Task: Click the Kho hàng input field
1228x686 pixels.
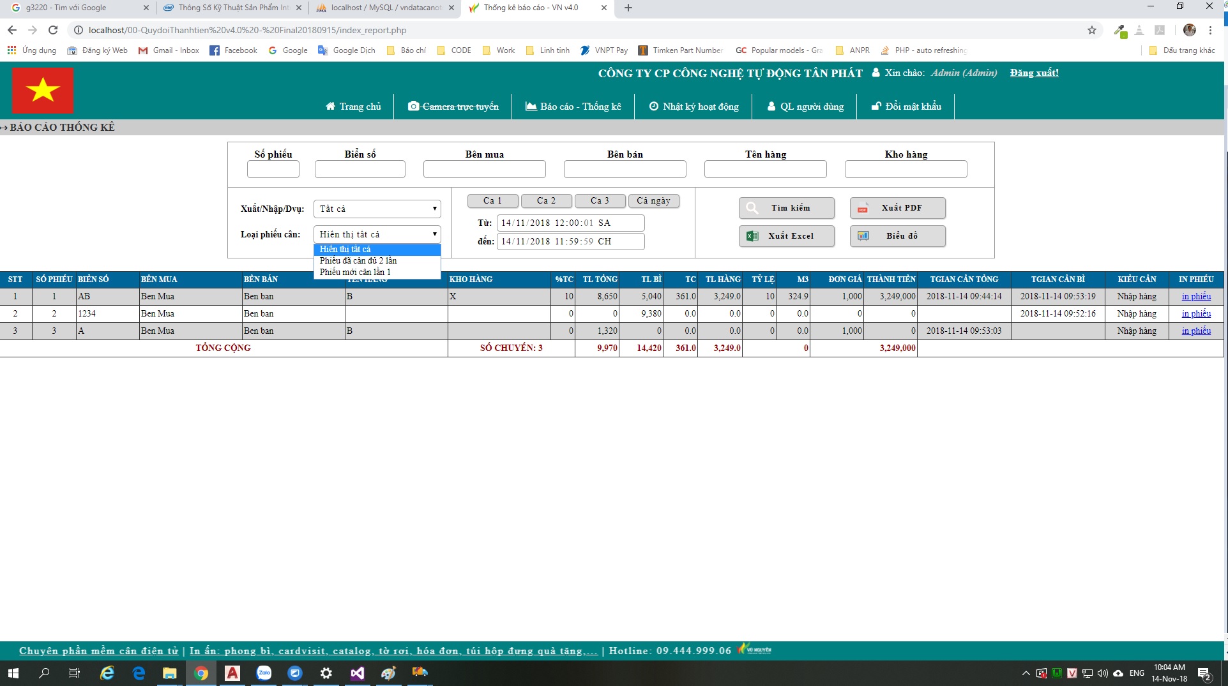Action: point(906,169)
